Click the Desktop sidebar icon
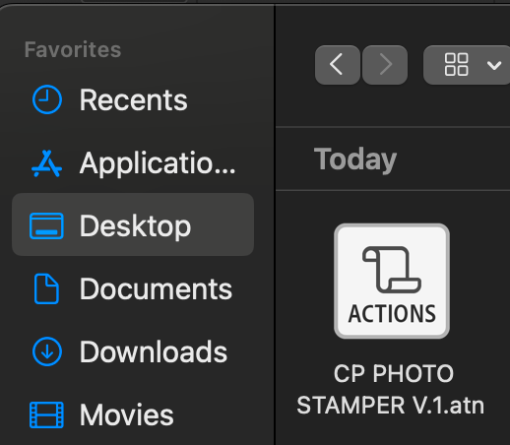This screenshot has height=445, width=510. point(46,225)
